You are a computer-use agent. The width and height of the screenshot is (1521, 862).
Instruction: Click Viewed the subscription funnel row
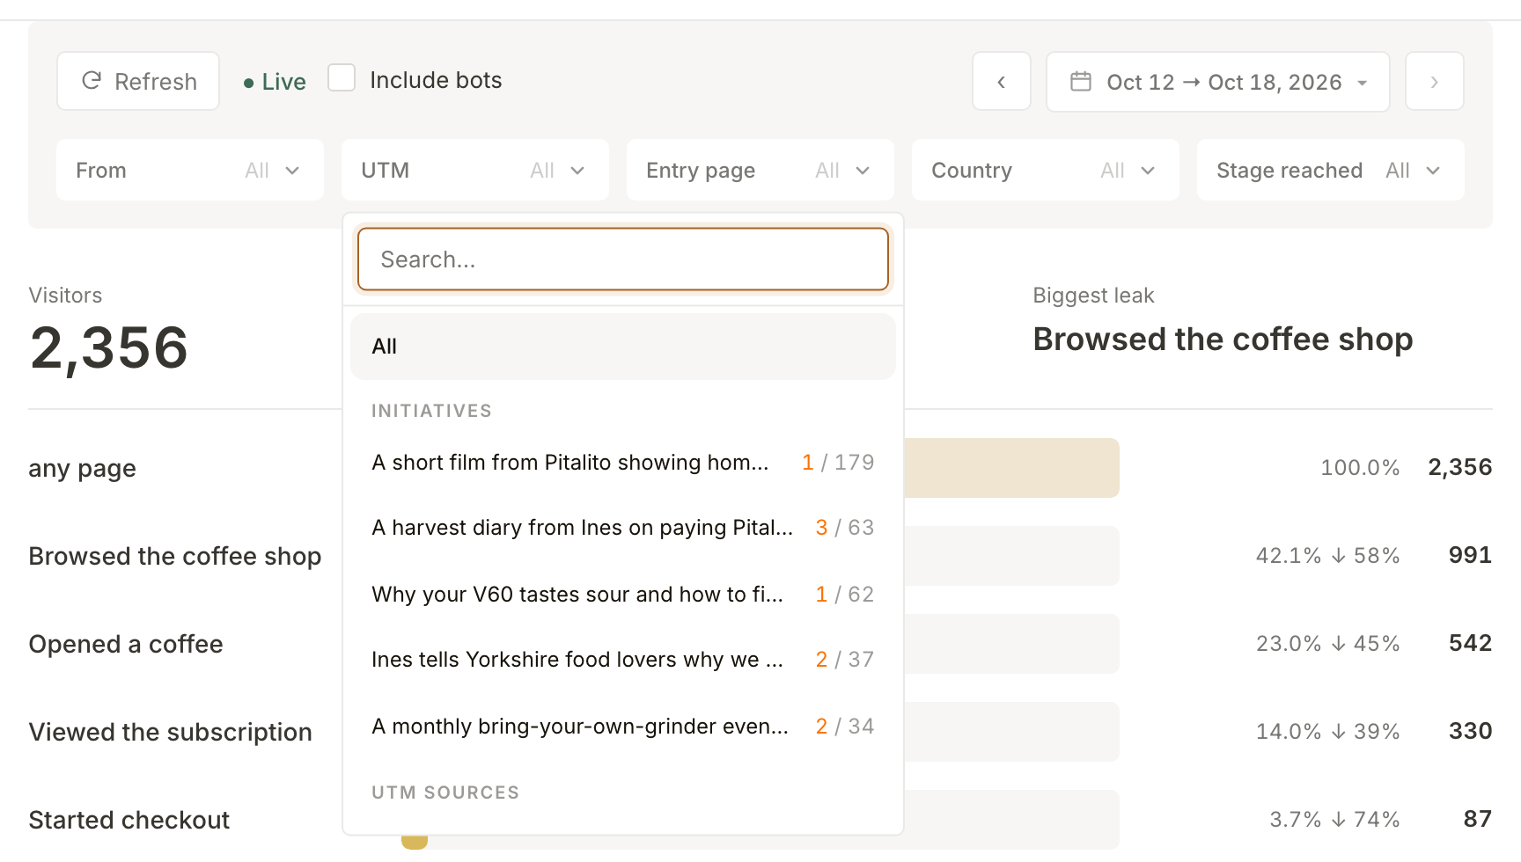[170, 732]
